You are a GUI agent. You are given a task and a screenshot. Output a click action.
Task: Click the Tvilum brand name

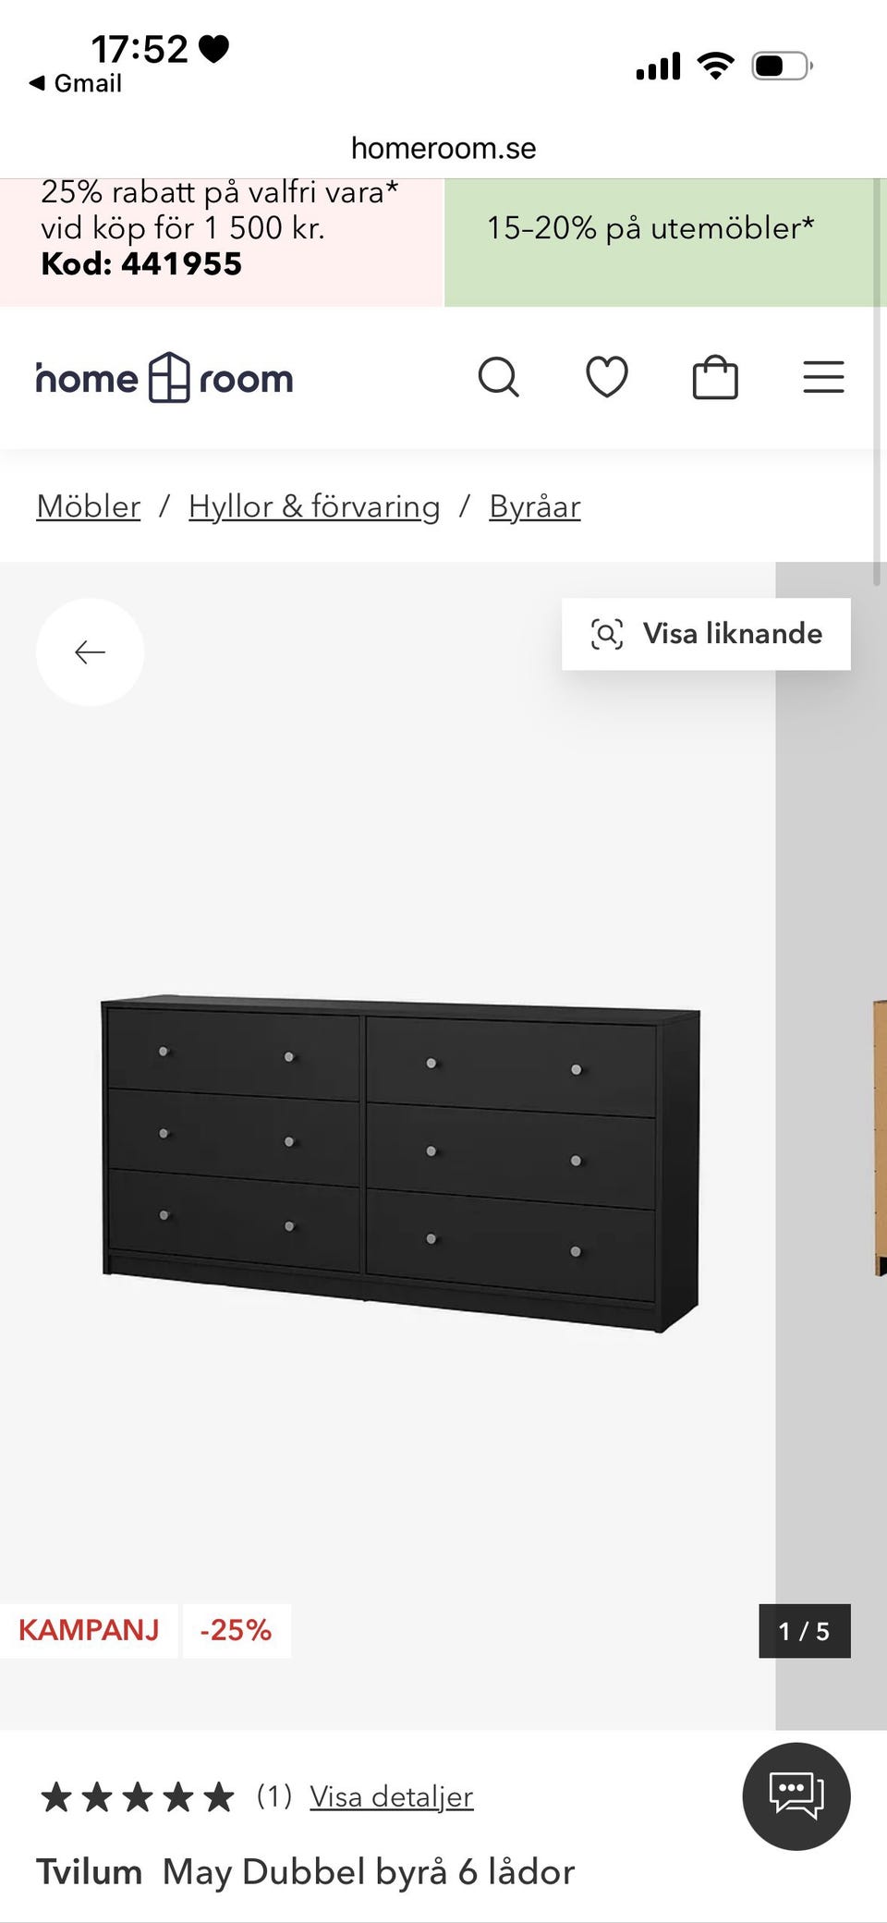[x=90, y=1872]
